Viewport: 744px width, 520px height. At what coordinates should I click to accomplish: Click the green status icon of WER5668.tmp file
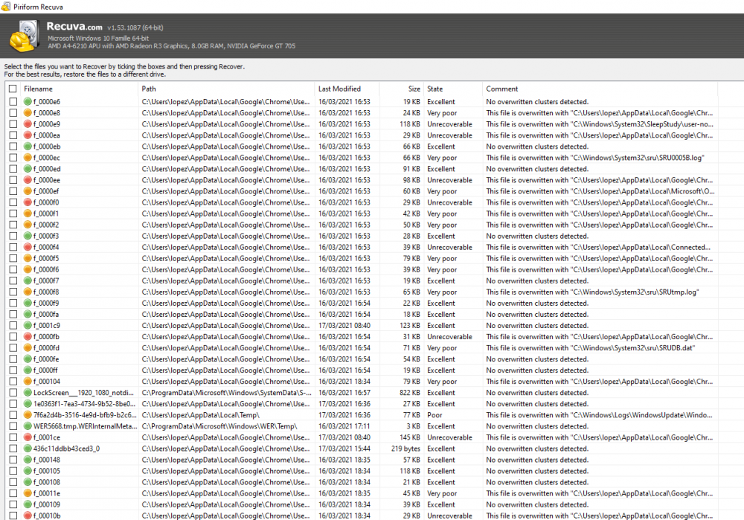[28, 426]
